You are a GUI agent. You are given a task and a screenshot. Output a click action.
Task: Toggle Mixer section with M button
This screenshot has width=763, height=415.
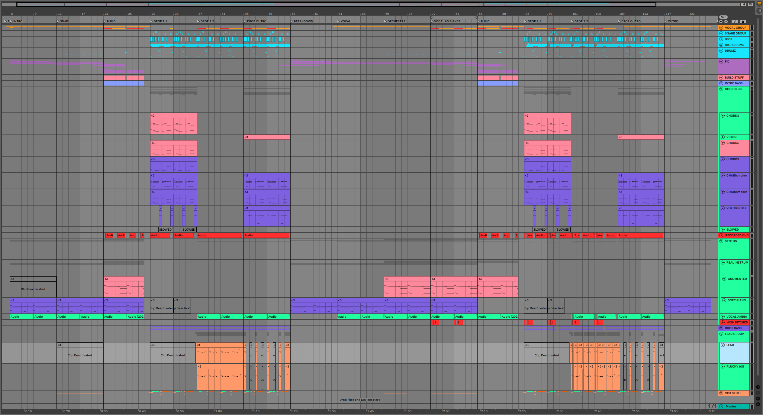758,399
